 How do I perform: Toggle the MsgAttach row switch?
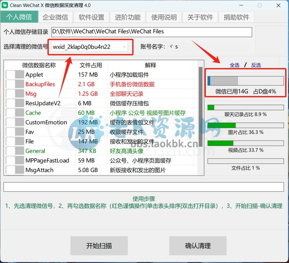click(15, 170)
